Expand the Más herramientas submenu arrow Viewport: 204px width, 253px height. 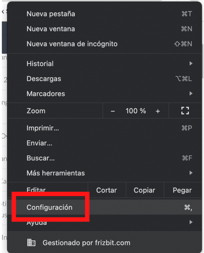[191, 173]
